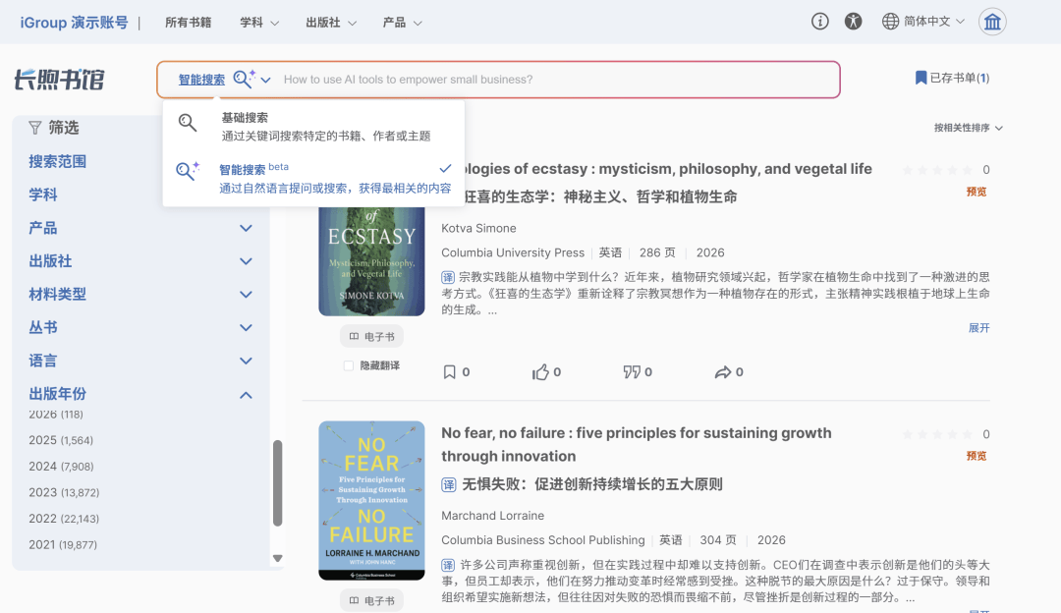Image resolution: width=1061 pixels, height=613 pixels.
Task: Select 智能搜索 beta search mode option
Action: point(313,178)
